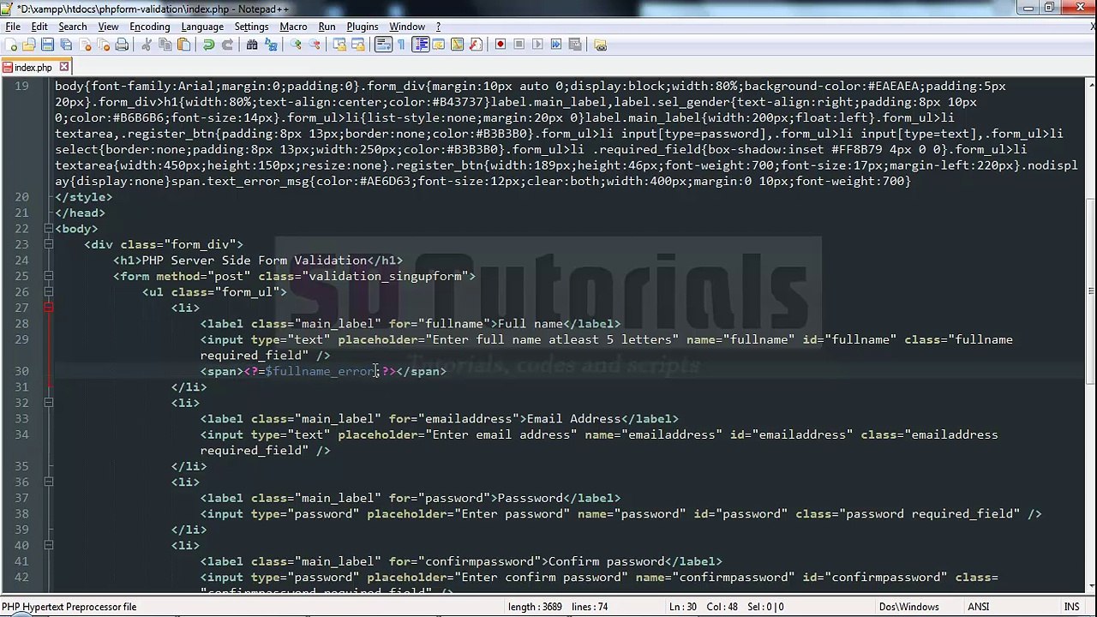
Task: Collapse li fold marker at line 36
Action: (x=49, y=482)
